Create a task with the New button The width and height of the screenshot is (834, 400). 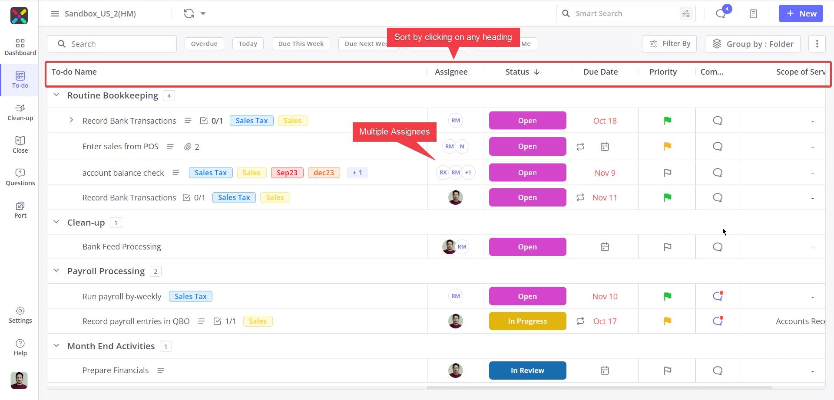click(801, 13)
